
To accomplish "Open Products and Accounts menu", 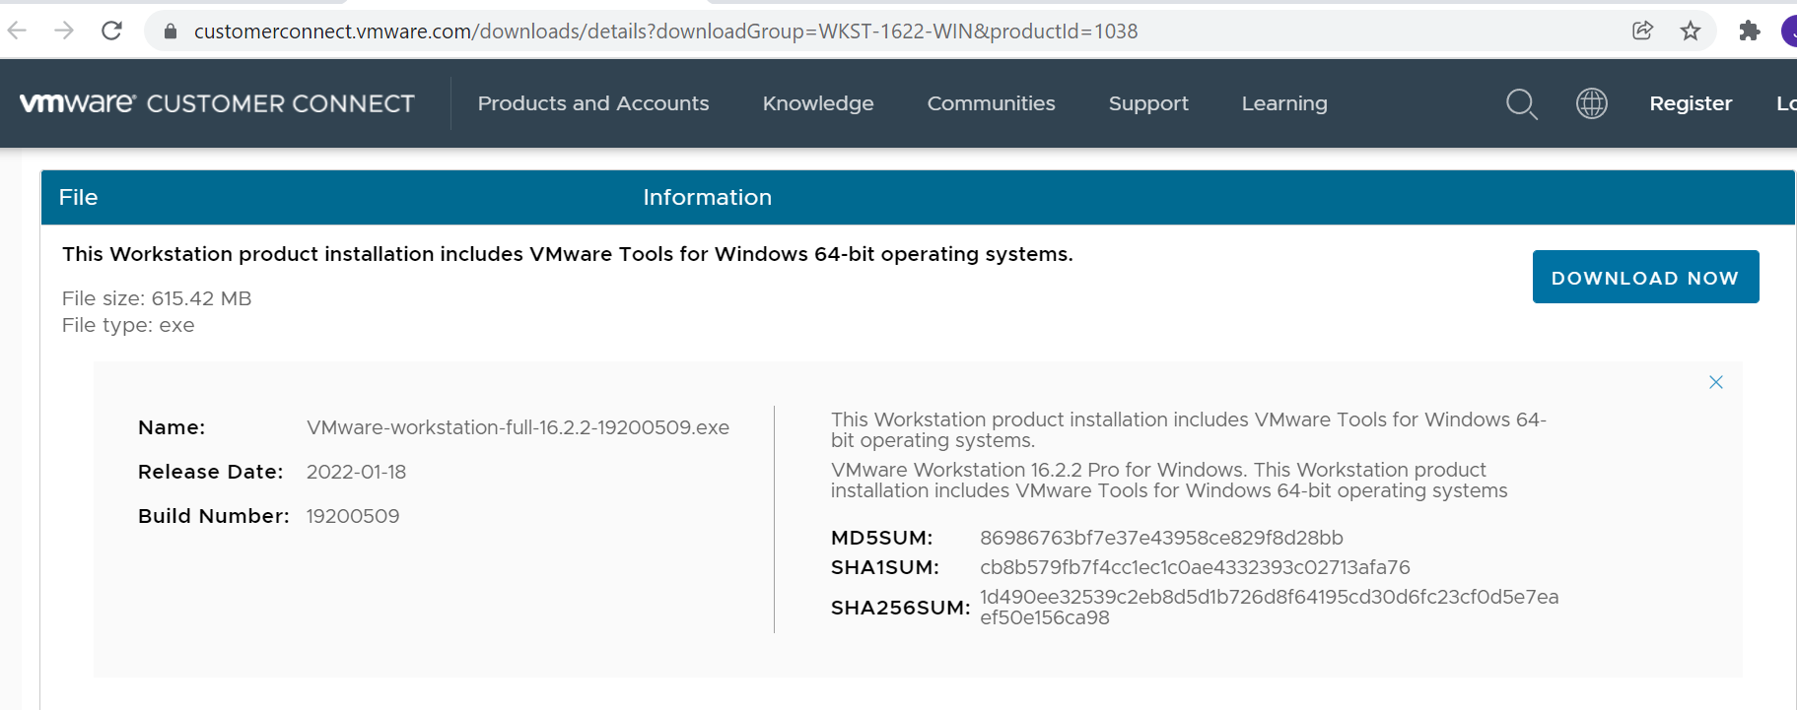I will pos(593,103).
